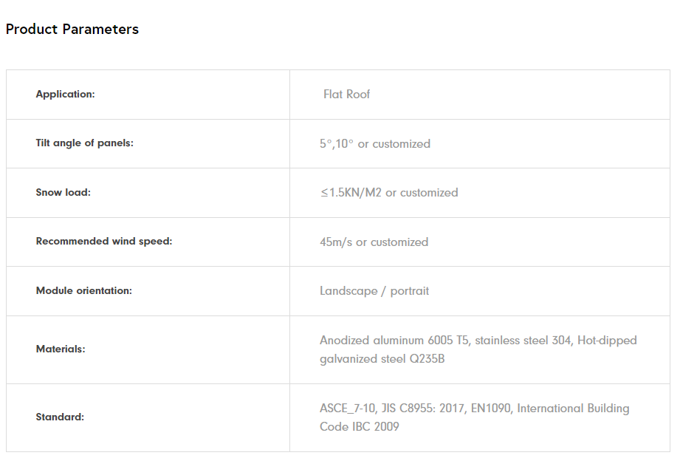Click the ≤1.5KN/M2 or customized value
The height and width of the screenshot is (461, 680).
(388, 193)
